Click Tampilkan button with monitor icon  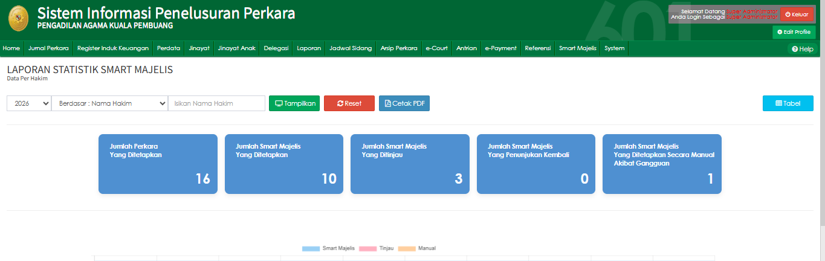click(294, 103)
